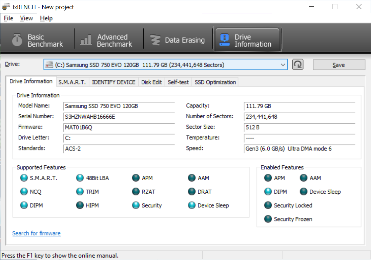Minimize the TxBENCH window
371x260 pixels.
coord(312,7)
